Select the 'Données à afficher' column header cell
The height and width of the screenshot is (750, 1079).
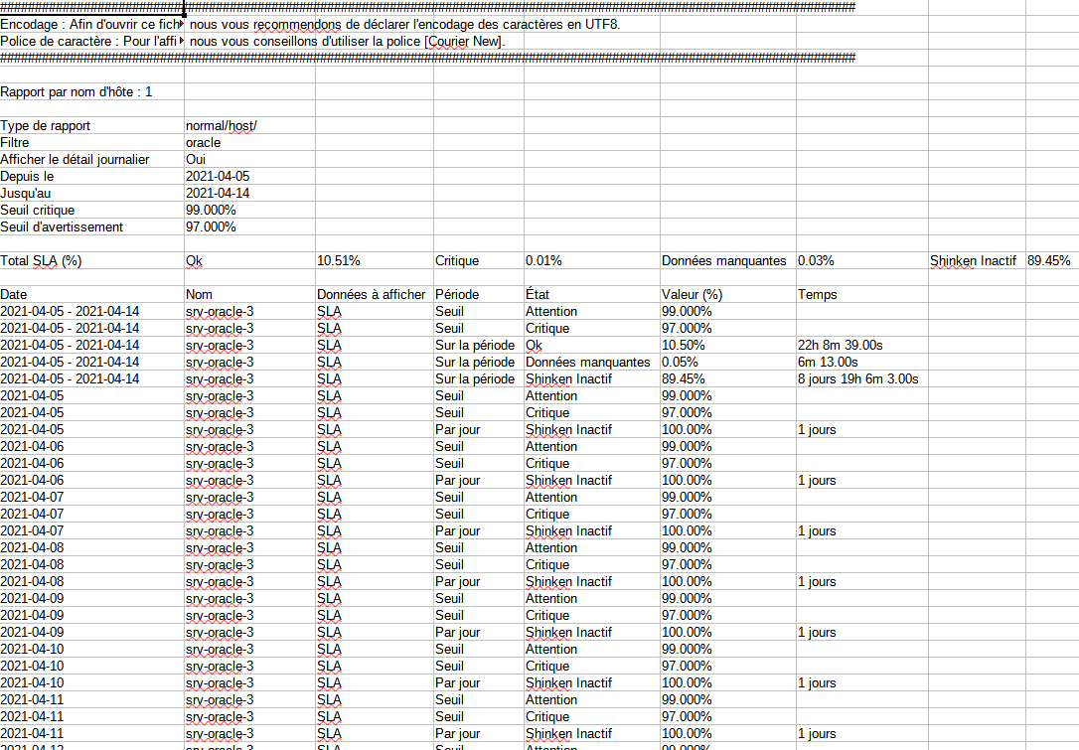tap(371, 295)
